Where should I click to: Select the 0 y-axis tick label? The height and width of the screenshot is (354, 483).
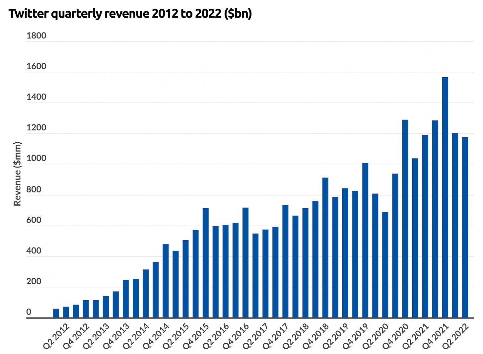29,312
